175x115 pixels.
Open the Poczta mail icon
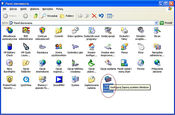[141, 63]
